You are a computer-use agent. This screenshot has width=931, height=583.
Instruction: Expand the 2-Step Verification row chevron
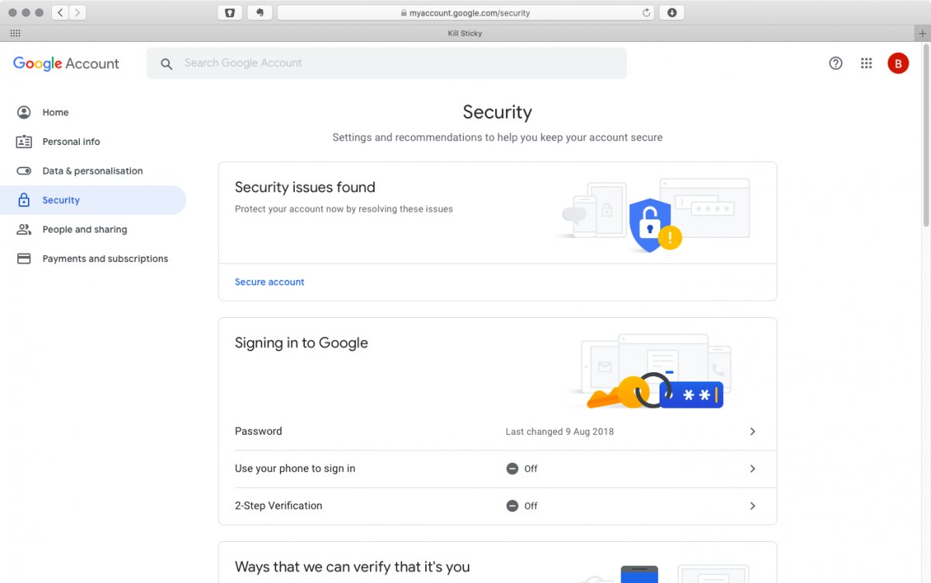point(752,505)
